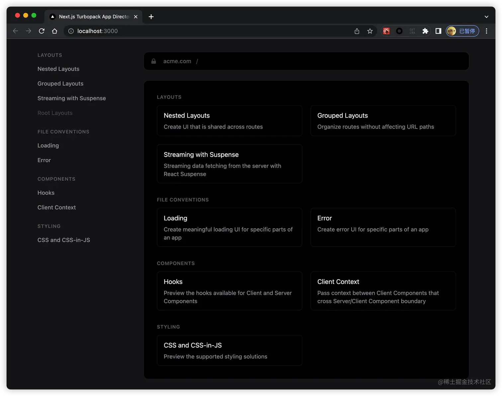Close the Next.js Turbopack tab
Viewport: 502px width, 396px height.
click(136, 17)
